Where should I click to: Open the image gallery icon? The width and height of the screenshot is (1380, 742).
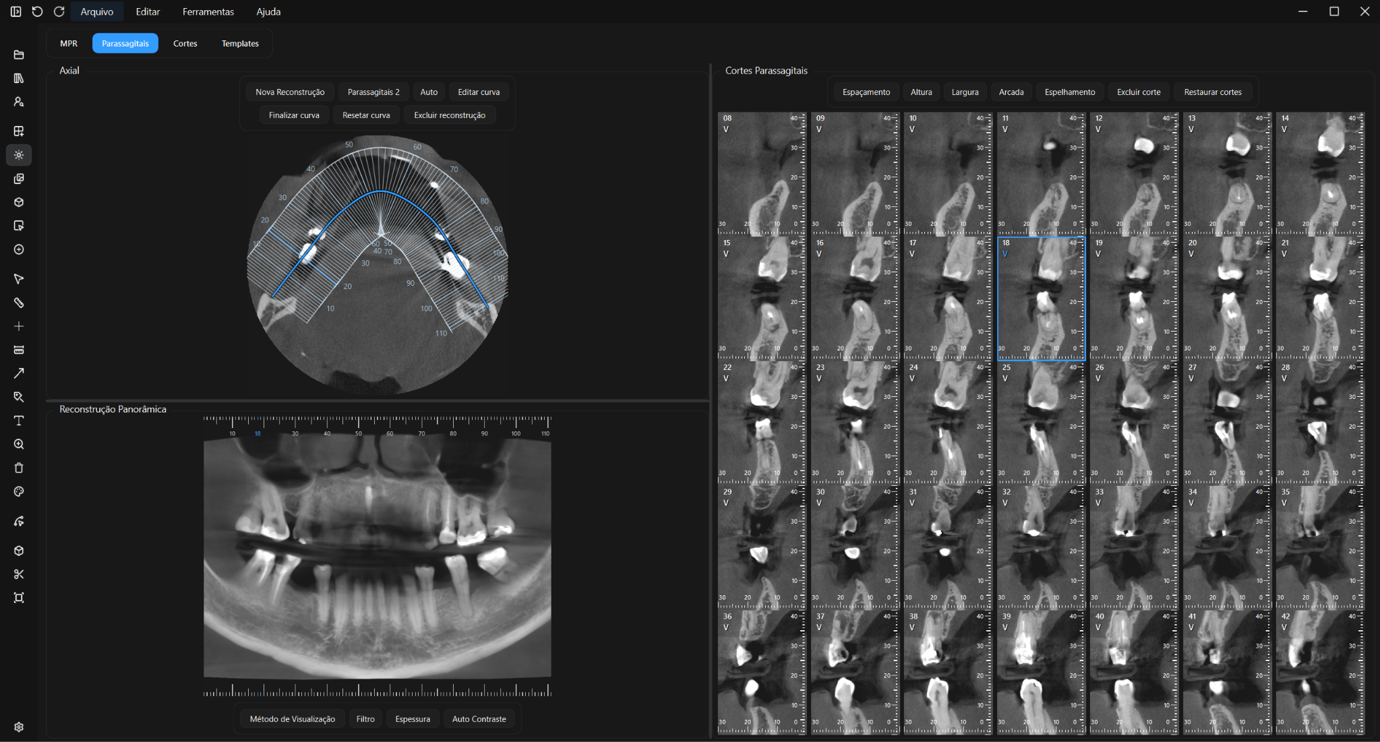[19, 179]
